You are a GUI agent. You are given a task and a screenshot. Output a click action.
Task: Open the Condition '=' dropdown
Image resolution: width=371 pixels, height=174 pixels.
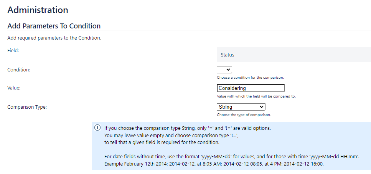pyautogui.click(x=224, y=70)
